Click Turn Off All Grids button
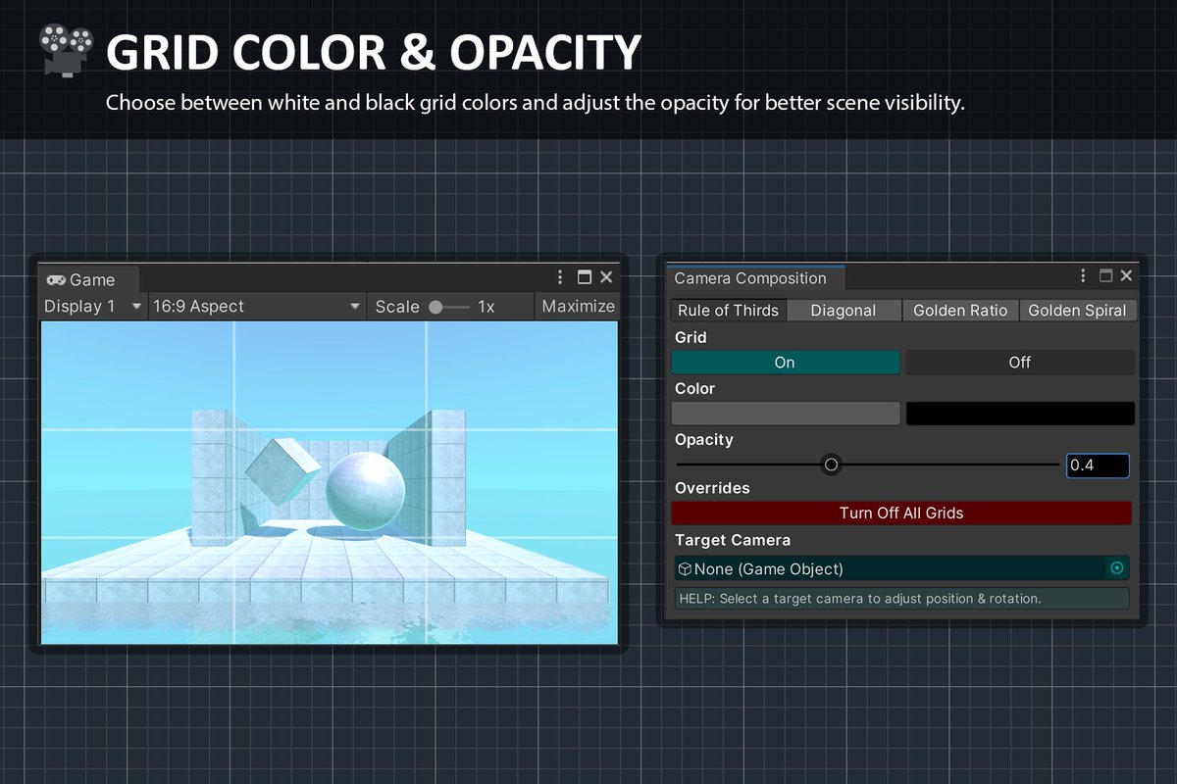 [x=901, y=513]
